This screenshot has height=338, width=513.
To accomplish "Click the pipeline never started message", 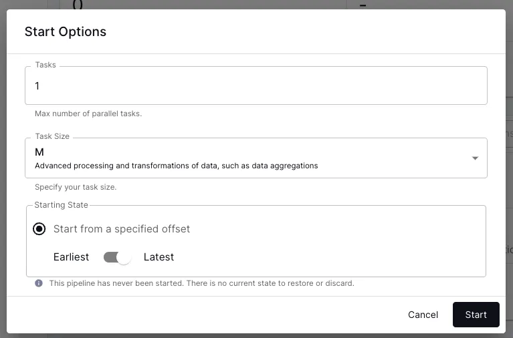I will [201, 283].
